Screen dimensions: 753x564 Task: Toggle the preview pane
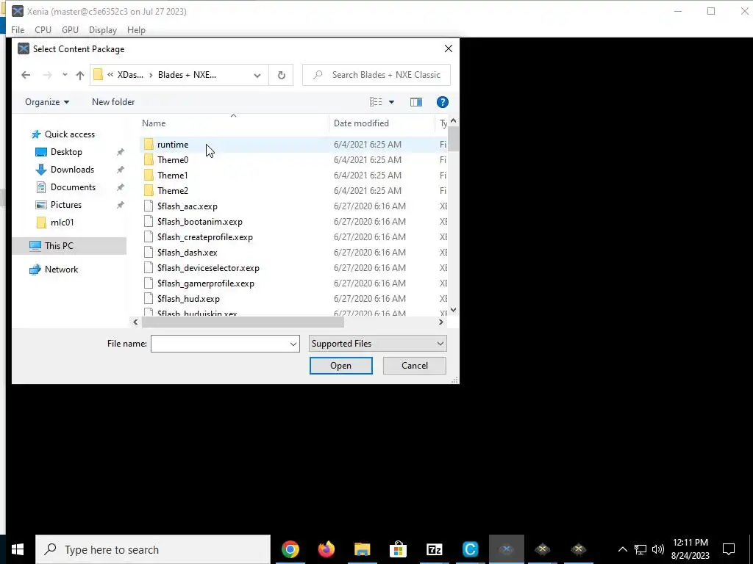pos(416,101)
